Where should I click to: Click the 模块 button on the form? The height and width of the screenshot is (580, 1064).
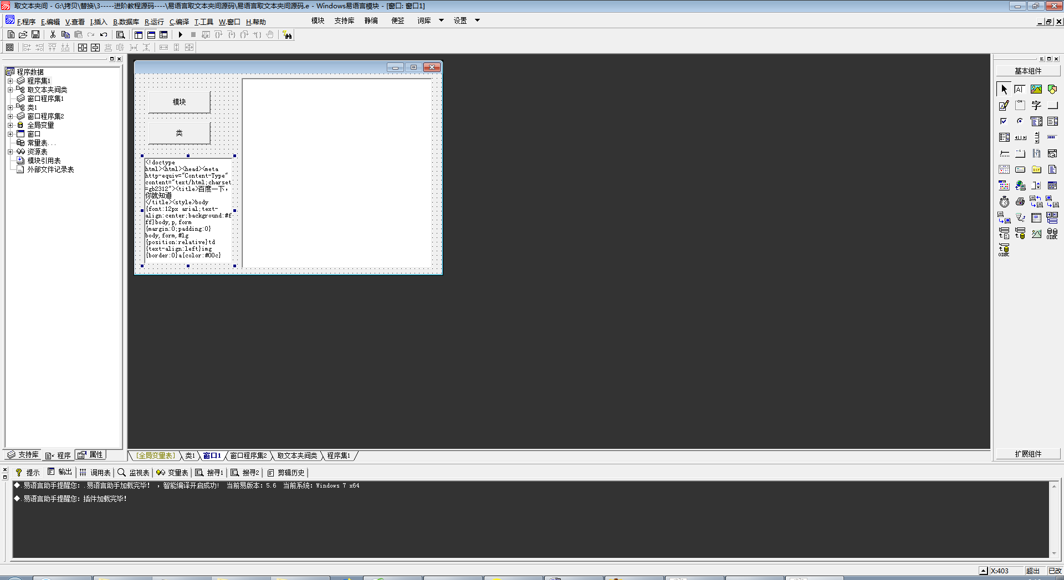[x=179, y=102]
